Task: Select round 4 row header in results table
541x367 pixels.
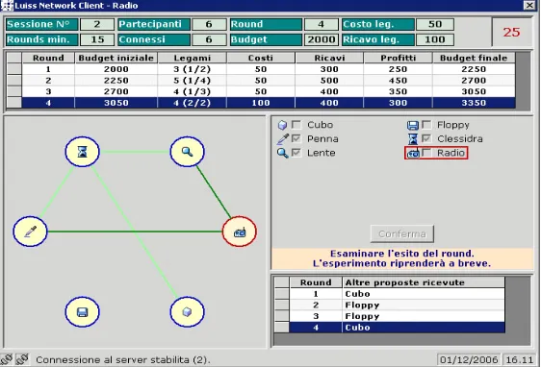Action: (x=14, y=103)
